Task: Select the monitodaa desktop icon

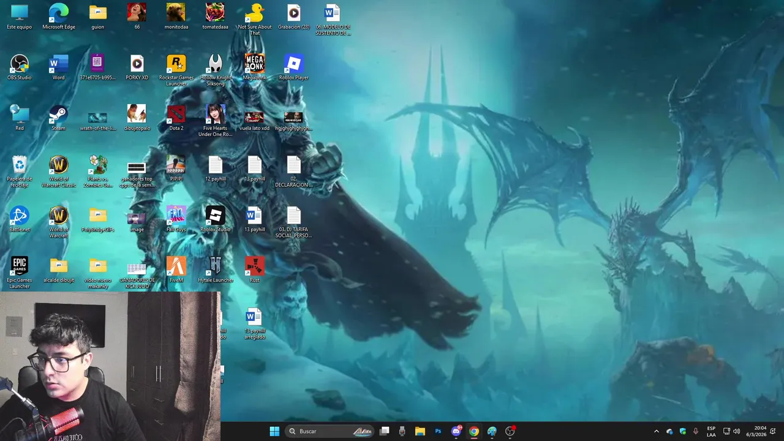Action: (176, 17)
